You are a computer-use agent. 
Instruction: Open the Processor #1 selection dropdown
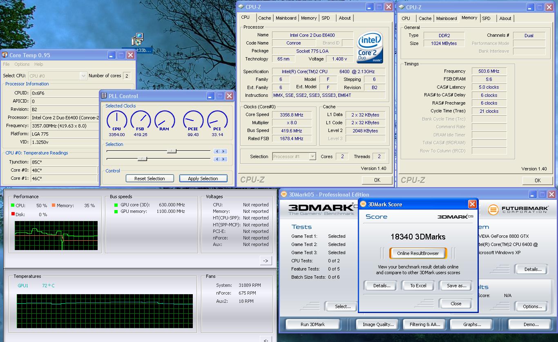[x=294, y=156]
